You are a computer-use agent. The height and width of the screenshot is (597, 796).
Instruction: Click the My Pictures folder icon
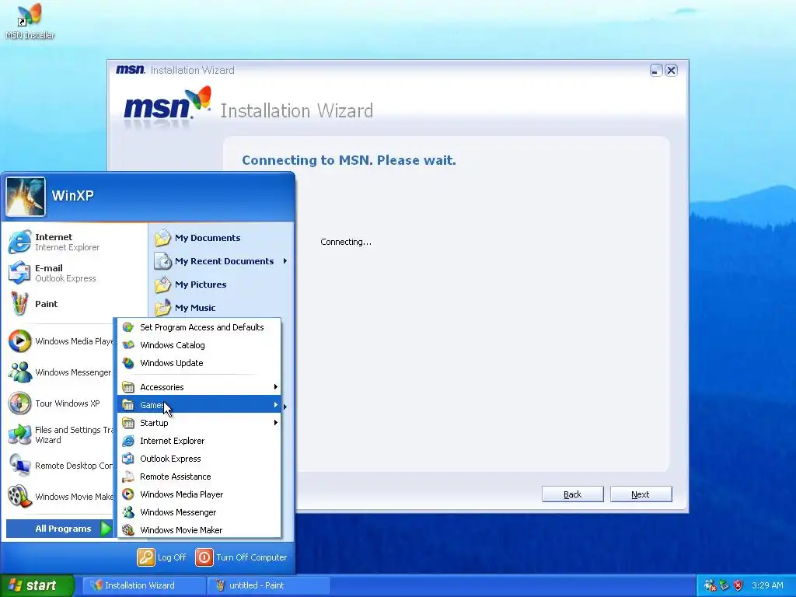[162, 285]
